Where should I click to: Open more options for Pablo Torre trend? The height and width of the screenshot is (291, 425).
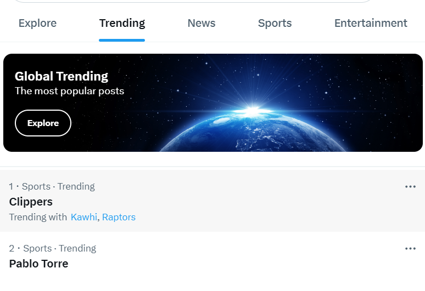click(x=410, y=249)
